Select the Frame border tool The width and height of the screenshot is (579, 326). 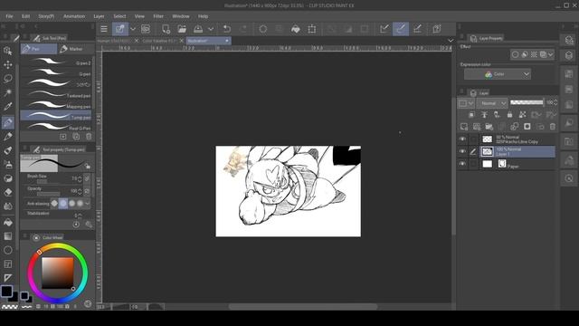pos(8,264)
